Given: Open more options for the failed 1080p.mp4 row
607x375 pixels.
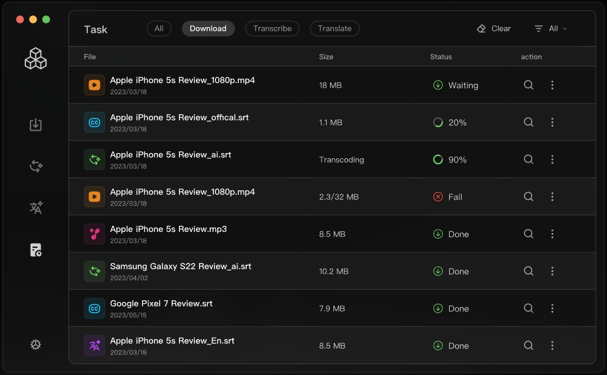Looking at the screenshot, I should tap(552, 197).
